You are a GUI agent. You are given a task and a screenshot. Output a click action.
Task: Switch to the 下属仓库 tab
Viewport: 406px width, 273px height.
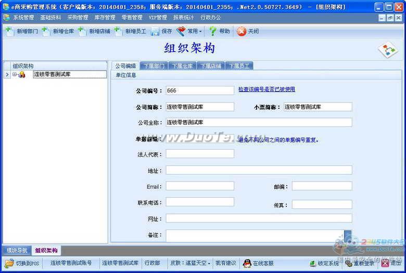click(x=183, y=66)
